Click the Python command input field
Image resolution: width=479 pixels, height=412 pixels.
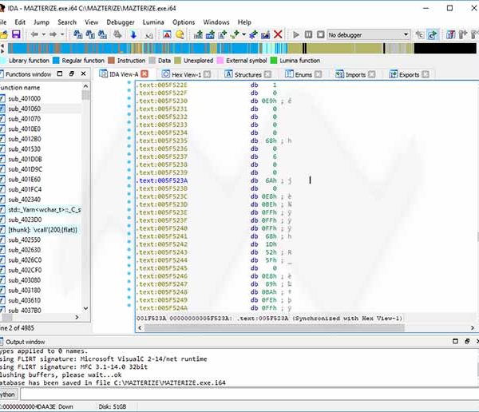[249, 394]
